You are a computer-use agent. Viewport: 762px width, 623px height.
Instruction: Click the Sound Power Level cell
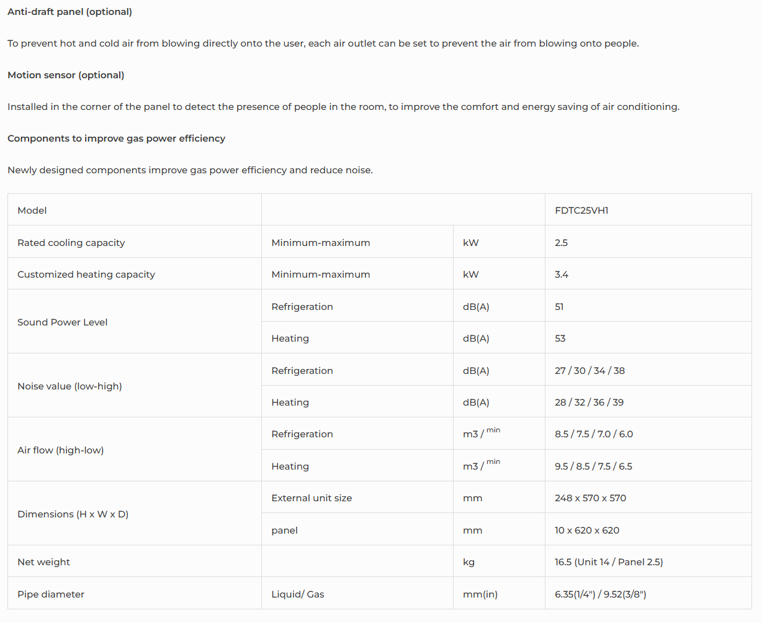(63, 322)
